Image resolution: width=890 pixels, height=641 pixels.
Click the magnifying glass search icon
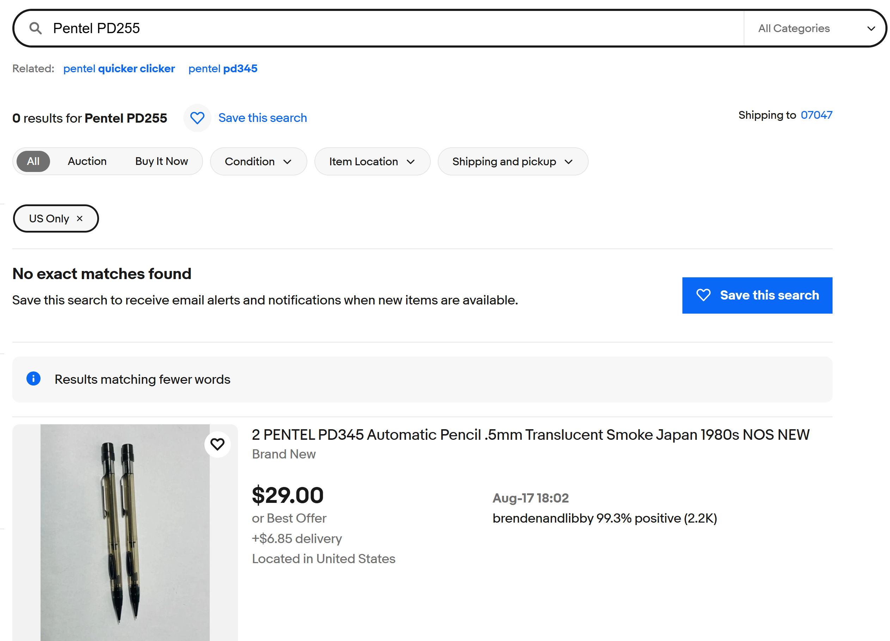36,28
